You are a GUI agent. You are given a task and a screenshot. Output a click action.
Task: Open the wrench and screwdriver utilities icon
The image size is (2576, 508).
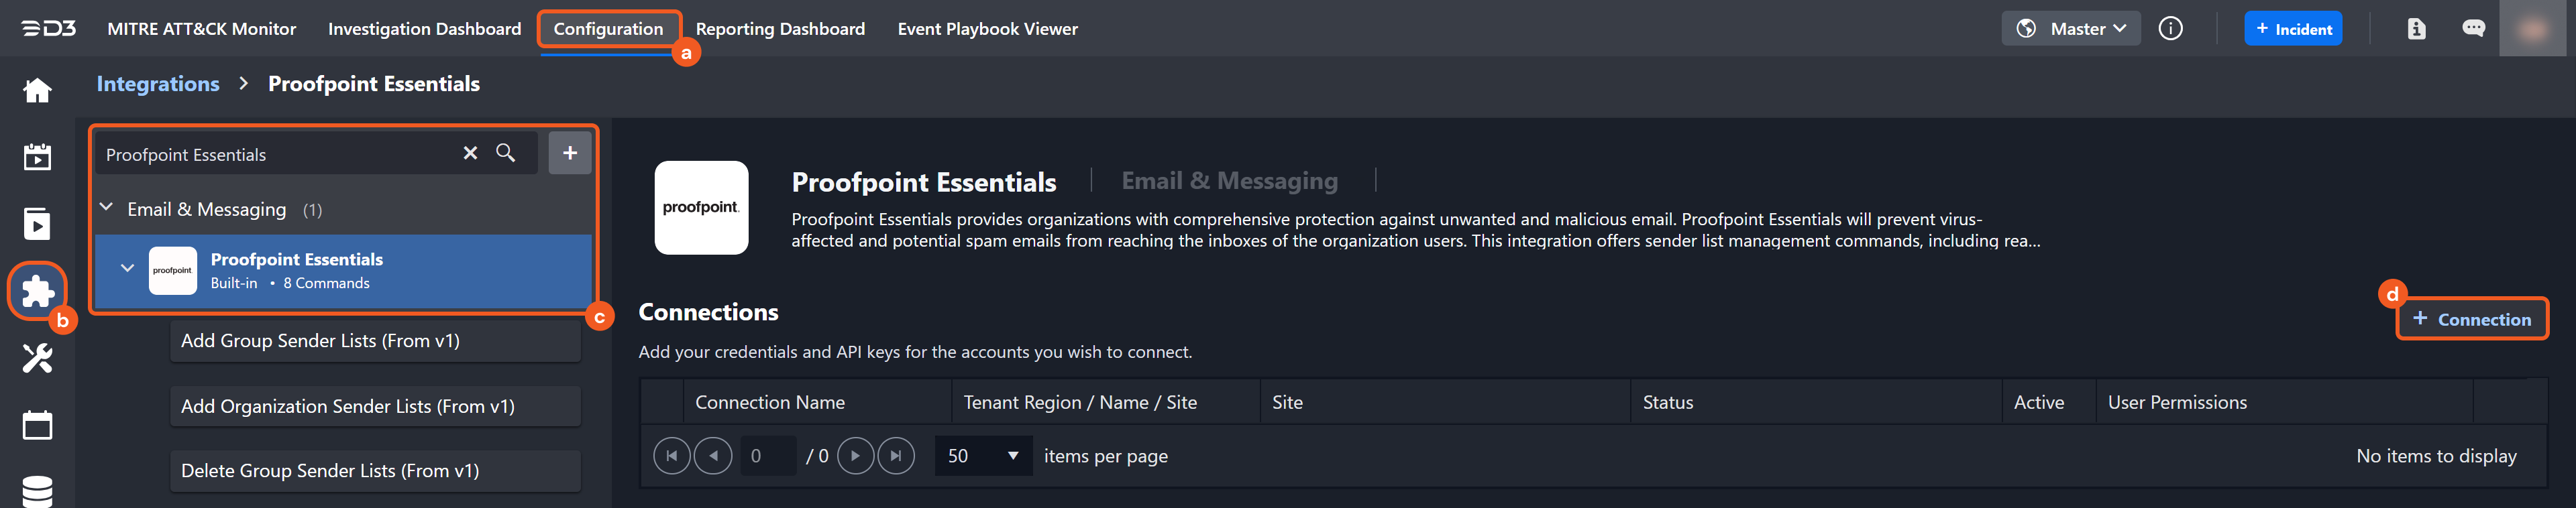click(x=37, y=358)
